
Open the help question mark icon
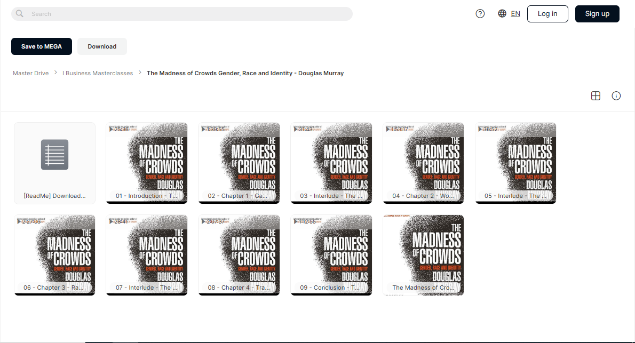pos(480,14)
